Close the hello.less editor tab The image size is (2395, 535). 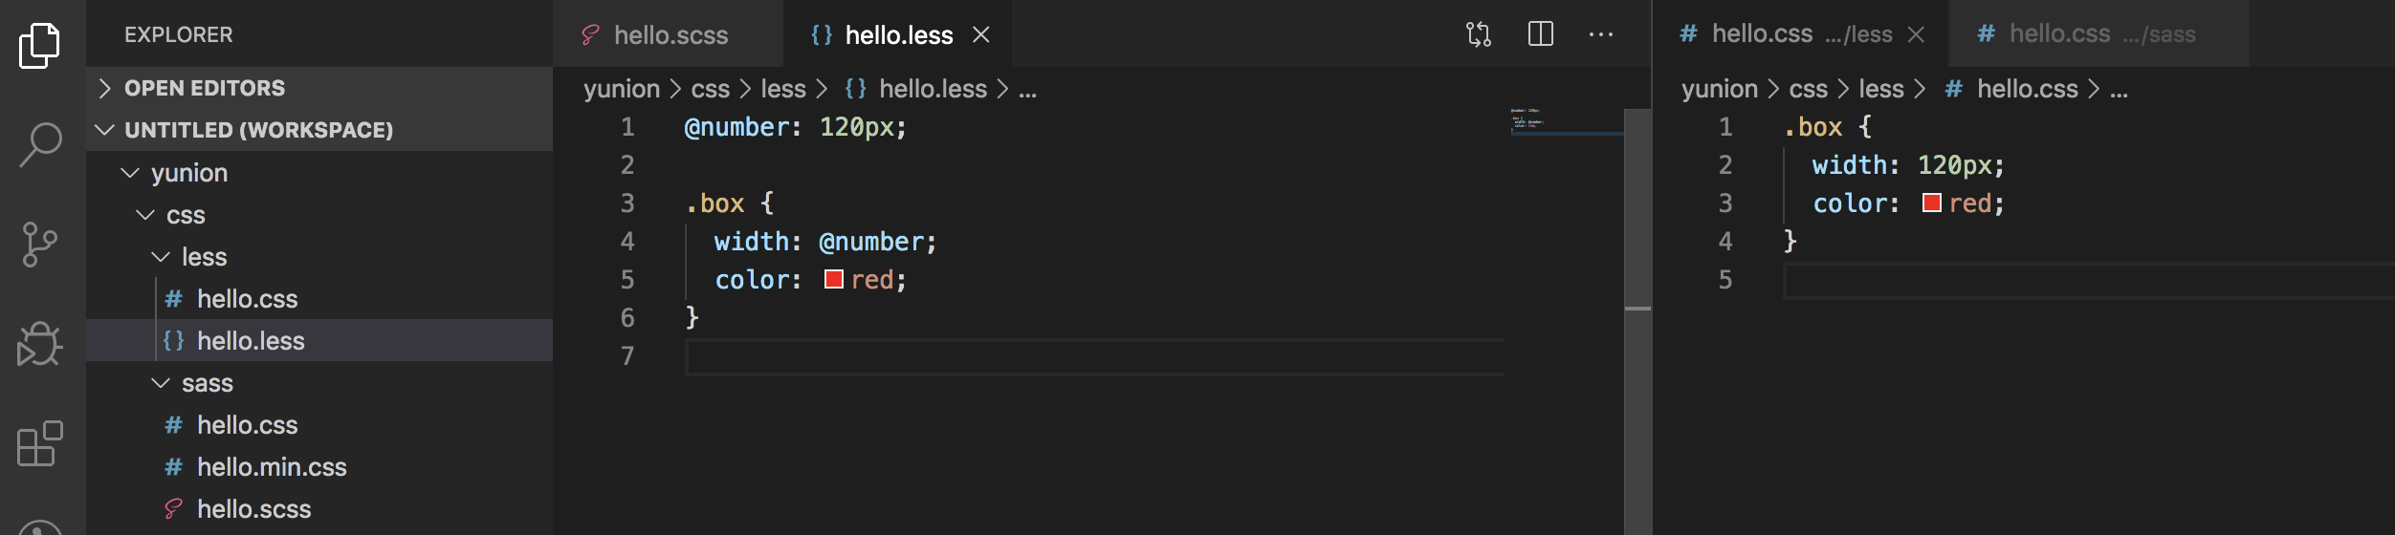980,35
